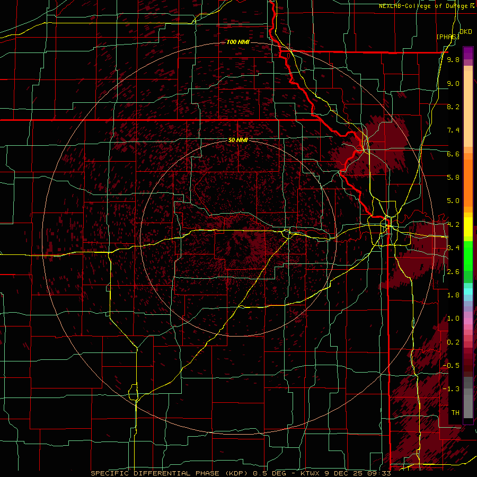This screenshot has width=477, height=477.
Task: Pick the cyan segment of the color bar
Action: coord(468,291)
